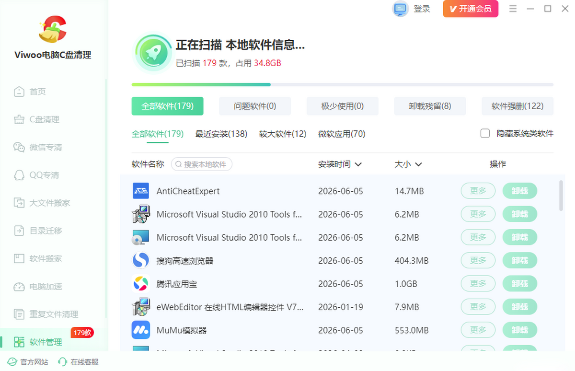The height and width of the screenshot is (371, 575).
Task: Click 更多 for 搜狗高速浏览器
Action: coord(478,260)
